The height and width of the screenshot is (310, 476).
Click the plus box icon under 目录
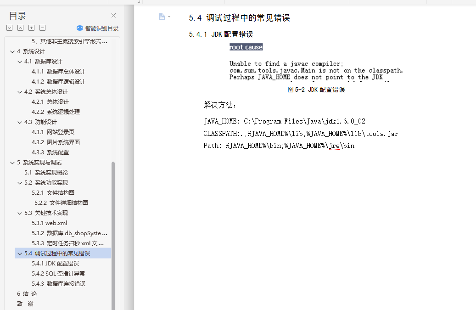click(x=31, y=28)
